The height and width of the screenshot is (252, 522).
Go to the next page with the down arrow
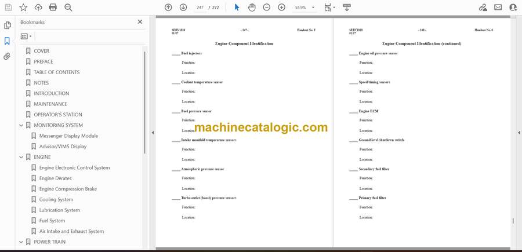coord(183,8)
